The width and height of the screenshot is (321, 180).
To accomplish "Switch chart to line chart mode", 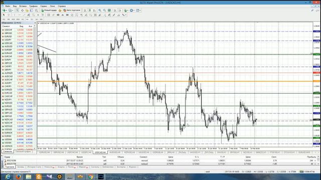I will tap(94, 10).
